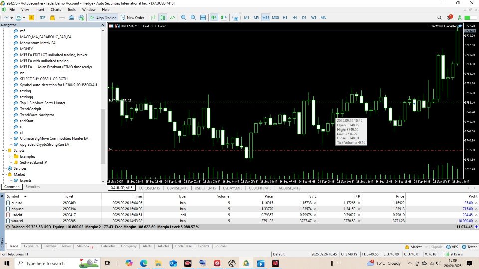Select the H1 timeframe
This screenshot has width=479, height=269.
pyautogui.click(x=285, y=18)
